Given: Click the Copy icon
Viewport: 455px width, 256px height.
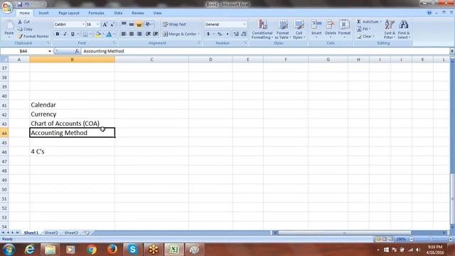Looking at the screenshot, I should pyautogui.click(x=20, y=29).
